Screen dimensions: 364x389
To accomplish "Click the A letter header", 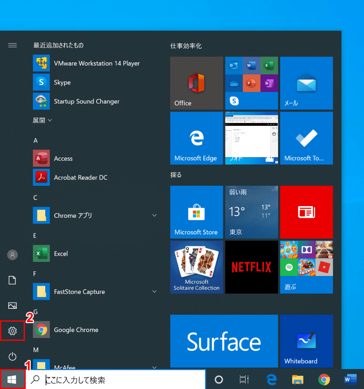I will [35, 140].
